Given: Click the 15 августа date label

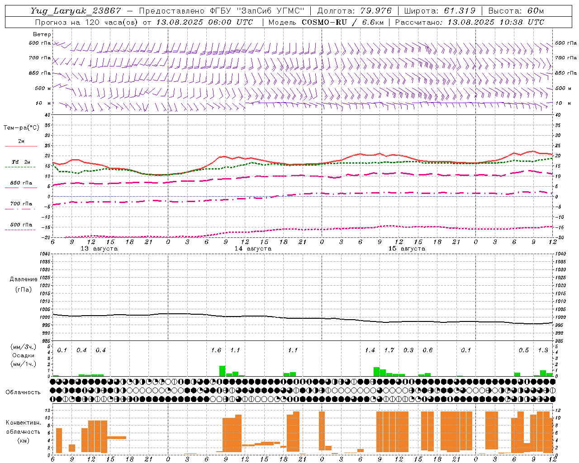Looking at the screenshot, I should click(x=407, y=249).
